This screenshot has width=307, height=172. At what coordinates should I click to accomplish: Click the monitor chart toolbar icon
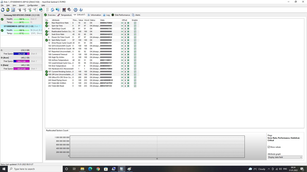click(64, 10)
